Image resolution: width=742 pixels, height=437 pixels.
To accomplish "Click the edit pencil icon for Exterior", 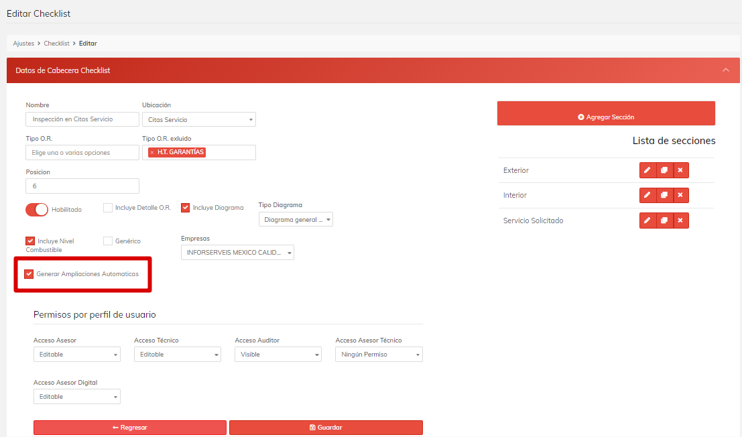I will point(647,170).
